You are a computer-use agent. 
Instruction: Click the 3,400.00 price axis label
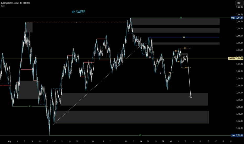click(239, 36)
